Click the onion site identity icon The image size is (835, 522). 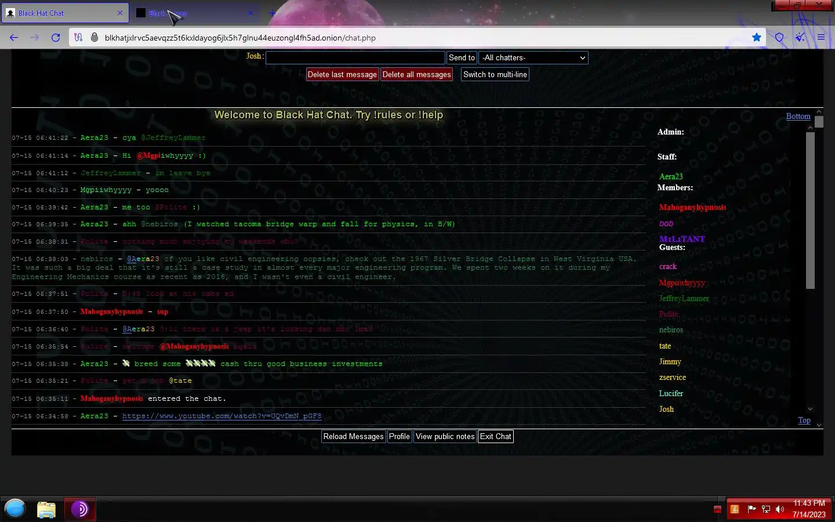94,38
